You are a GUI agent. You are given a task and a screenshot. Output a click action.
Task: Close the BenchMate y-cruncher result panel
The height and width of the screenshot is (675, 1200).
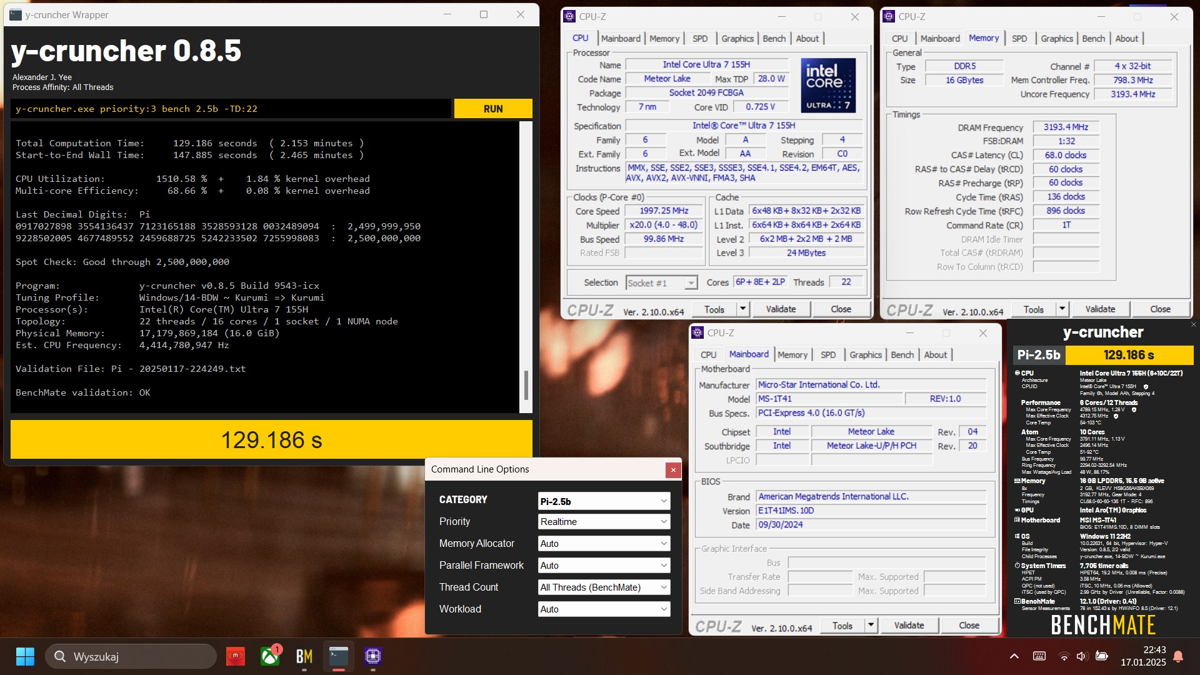click(1193, 324)
